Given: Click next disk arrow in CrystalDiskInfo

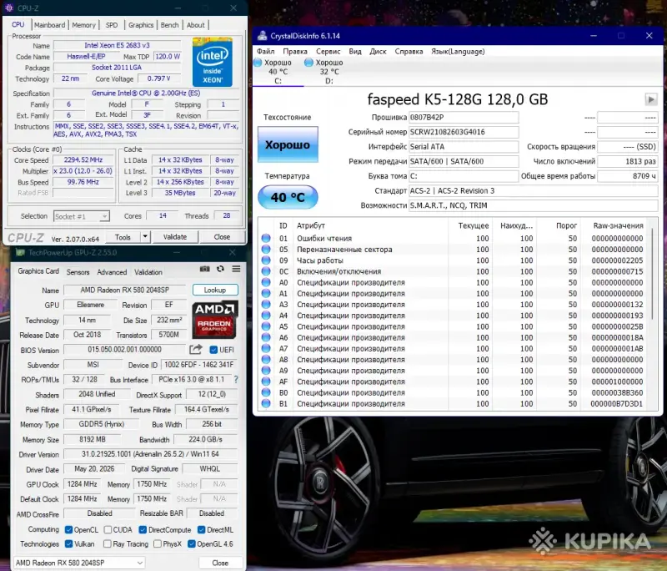Looking at the screenshot, I should [651, 99].
